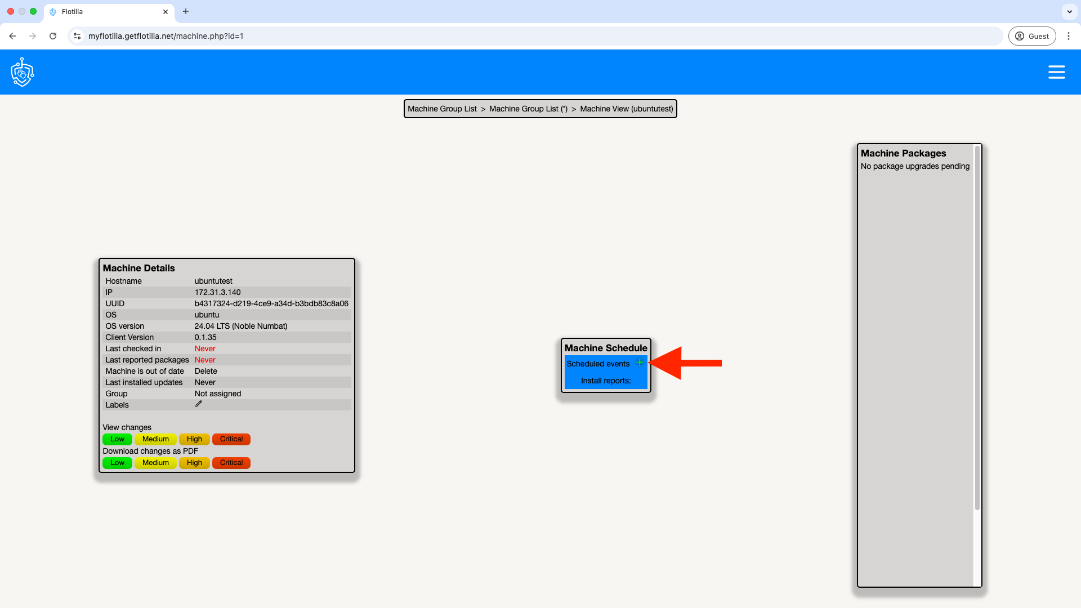The image size is (1081, 608).
Task: Click the site information icon in address bar
Action: tap(78, 36)
